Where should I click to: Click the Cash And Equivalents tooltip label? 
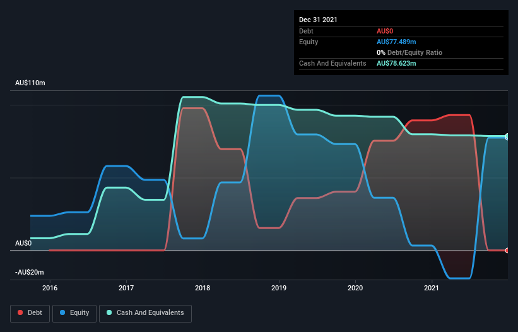click(333, 63)
